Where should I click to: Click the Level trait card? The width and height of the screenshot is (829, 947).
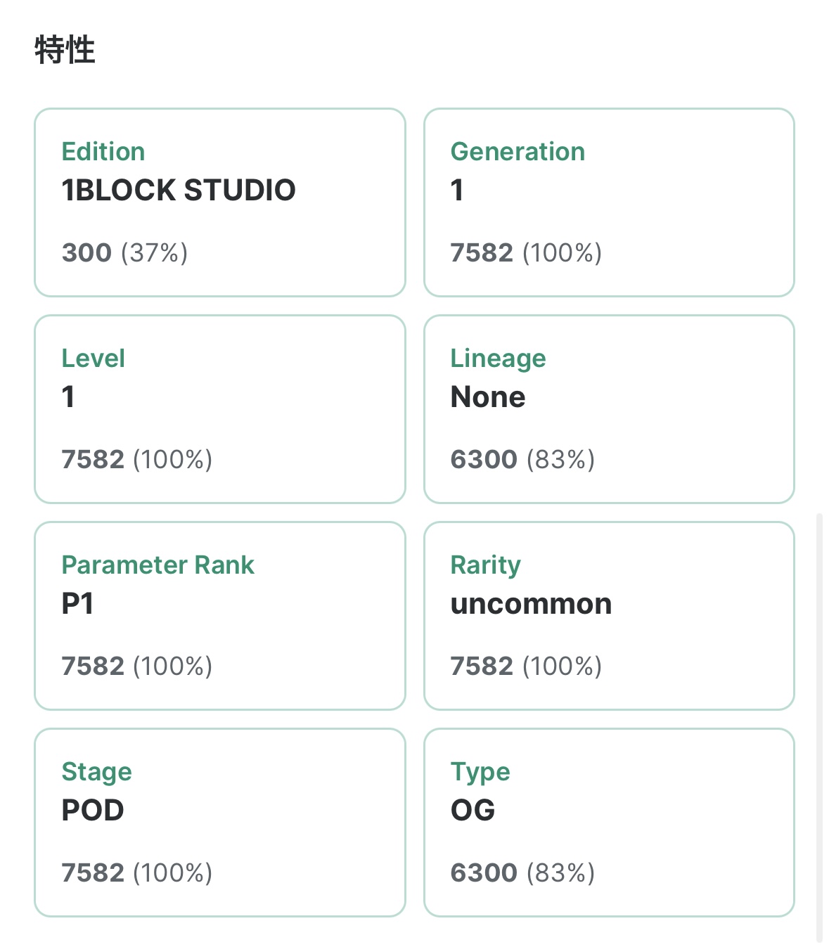[x=219, y=409]
